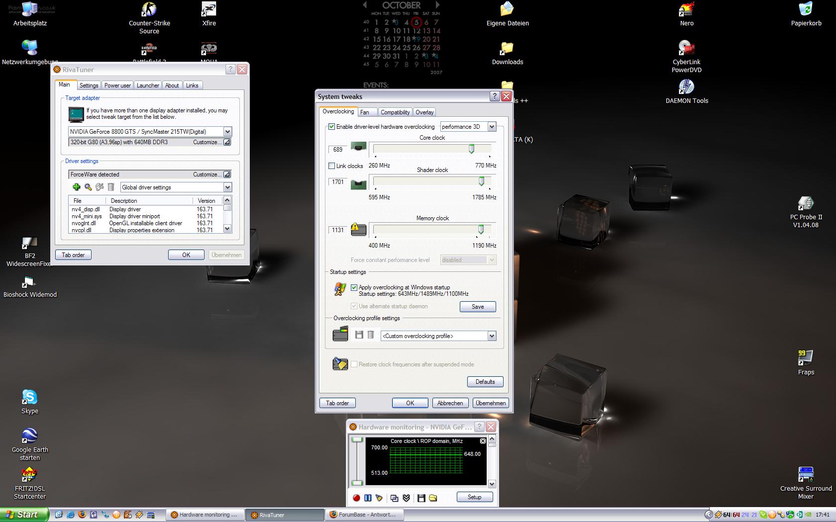Image resolution: width=836 pixels, height=522 pixels.
Task: Click Tab order in the RivaTuner window
Action: point(73,255)
